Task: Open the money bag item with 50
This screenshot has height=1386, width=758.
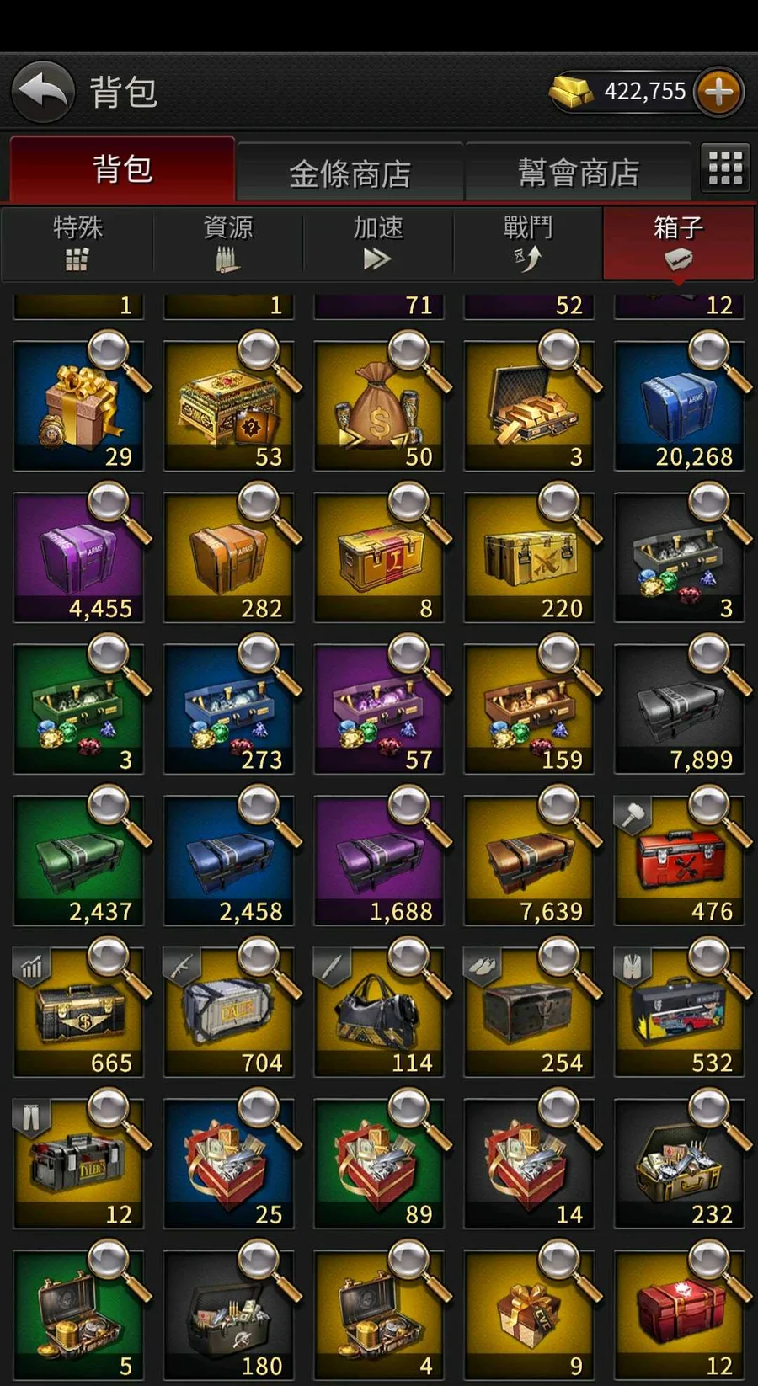Action: click(379, 405)
